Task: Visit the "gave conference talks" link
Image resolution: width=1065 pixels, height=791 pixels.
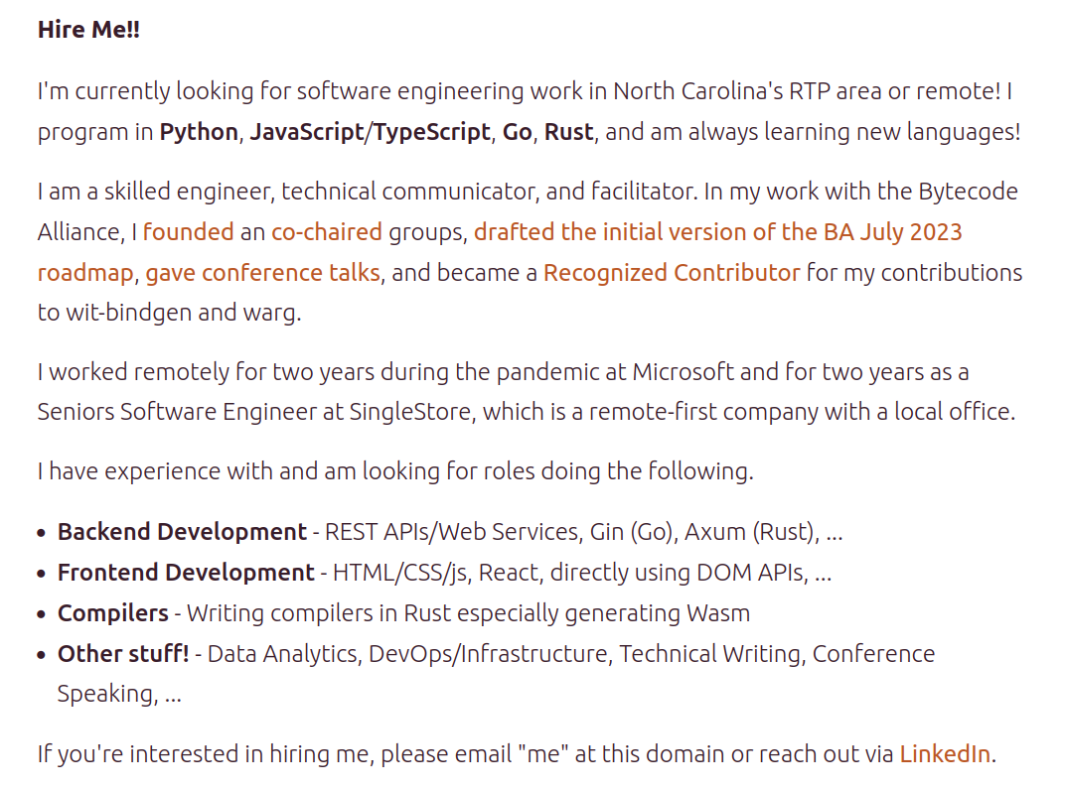Action: 263,273
